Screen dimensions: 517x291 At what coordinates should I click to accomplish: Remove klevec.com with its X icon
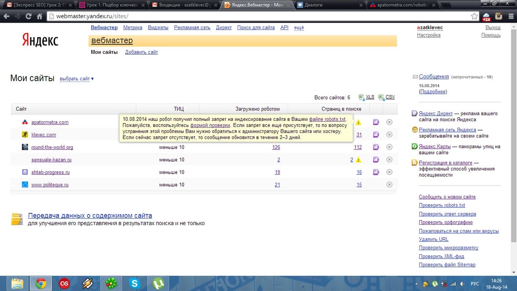click(x=389, y=135)
